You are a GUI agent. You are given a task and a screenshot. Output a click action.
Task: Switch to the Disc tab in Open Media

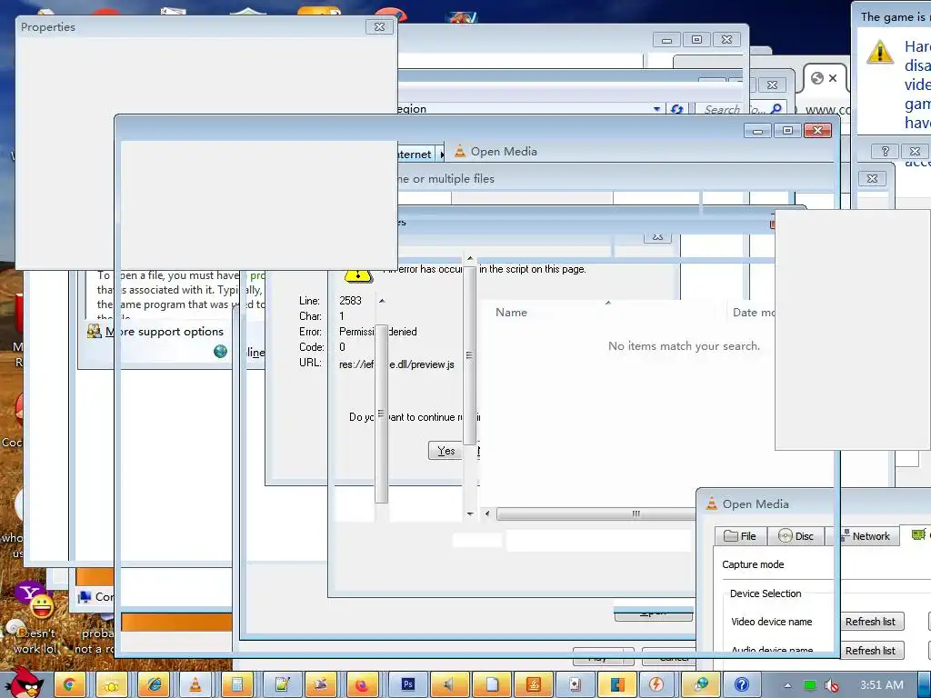pos(796,536)
